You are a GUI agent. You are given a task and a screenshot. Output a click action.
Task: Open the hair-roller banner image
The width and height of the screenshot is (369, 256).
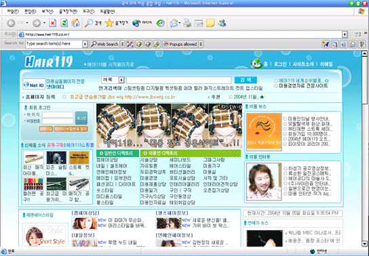169,126
